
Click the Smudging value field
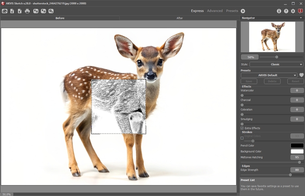tap(297, 119)
